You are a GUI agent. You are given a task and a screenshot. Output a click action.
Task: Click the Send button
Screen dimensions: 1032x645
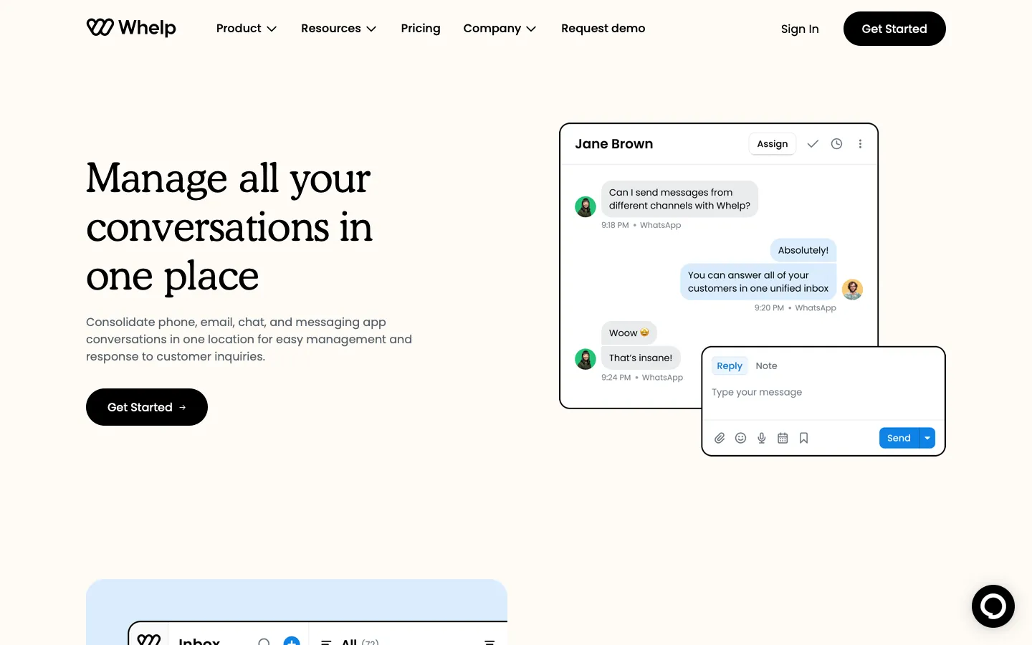click(x=899, y=438)
